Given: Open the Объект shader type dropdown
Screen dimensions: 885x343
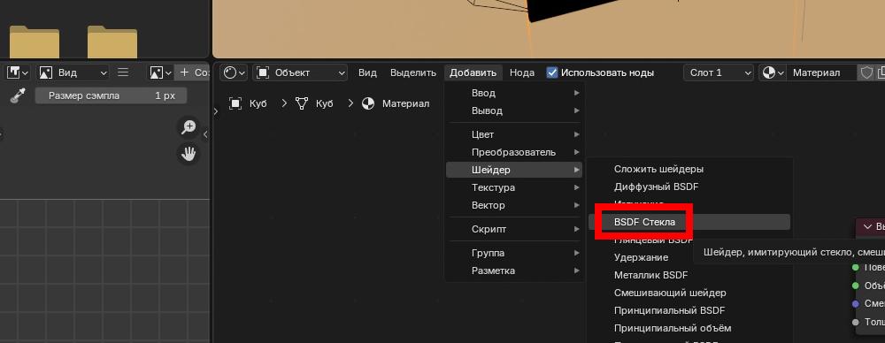Looking at the screenshot, I should click(x=300, y=72).
